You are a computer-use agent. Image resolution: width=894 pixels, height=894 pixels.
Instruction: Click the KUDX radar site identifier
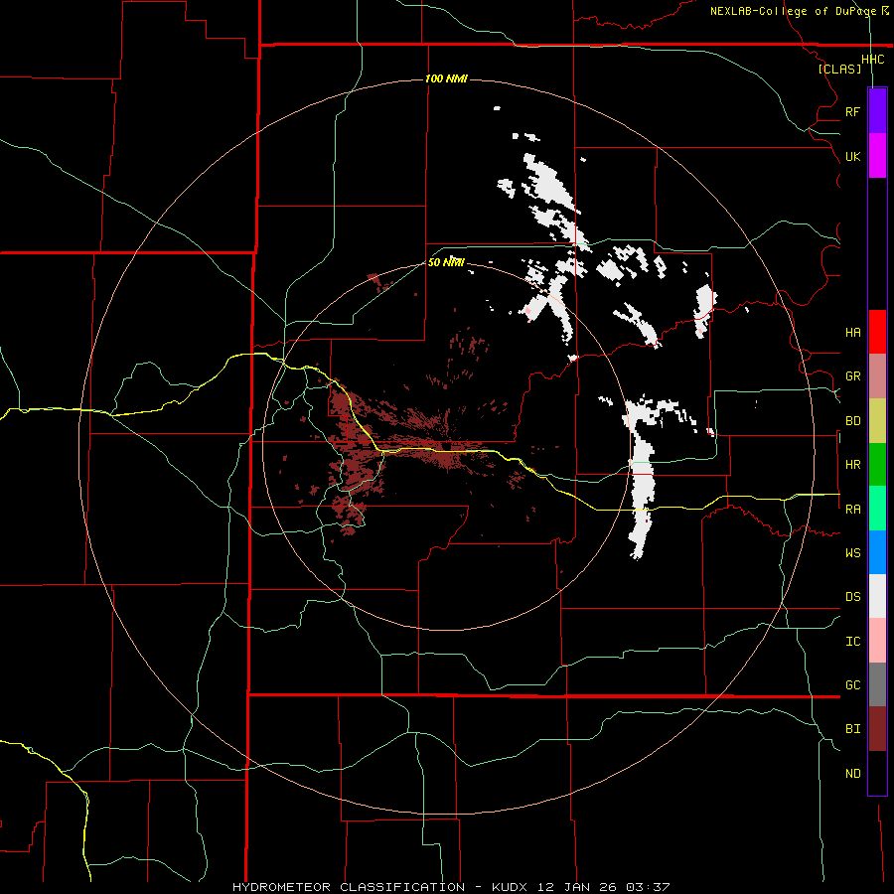[x=512, y=887]
